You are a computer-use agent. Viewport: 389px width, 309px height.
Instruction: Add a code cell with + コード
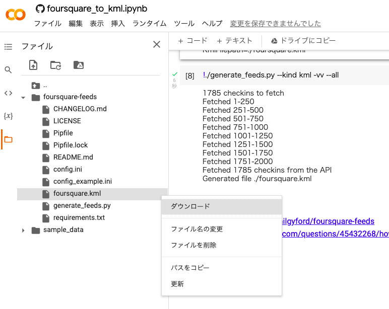[192, 41]
